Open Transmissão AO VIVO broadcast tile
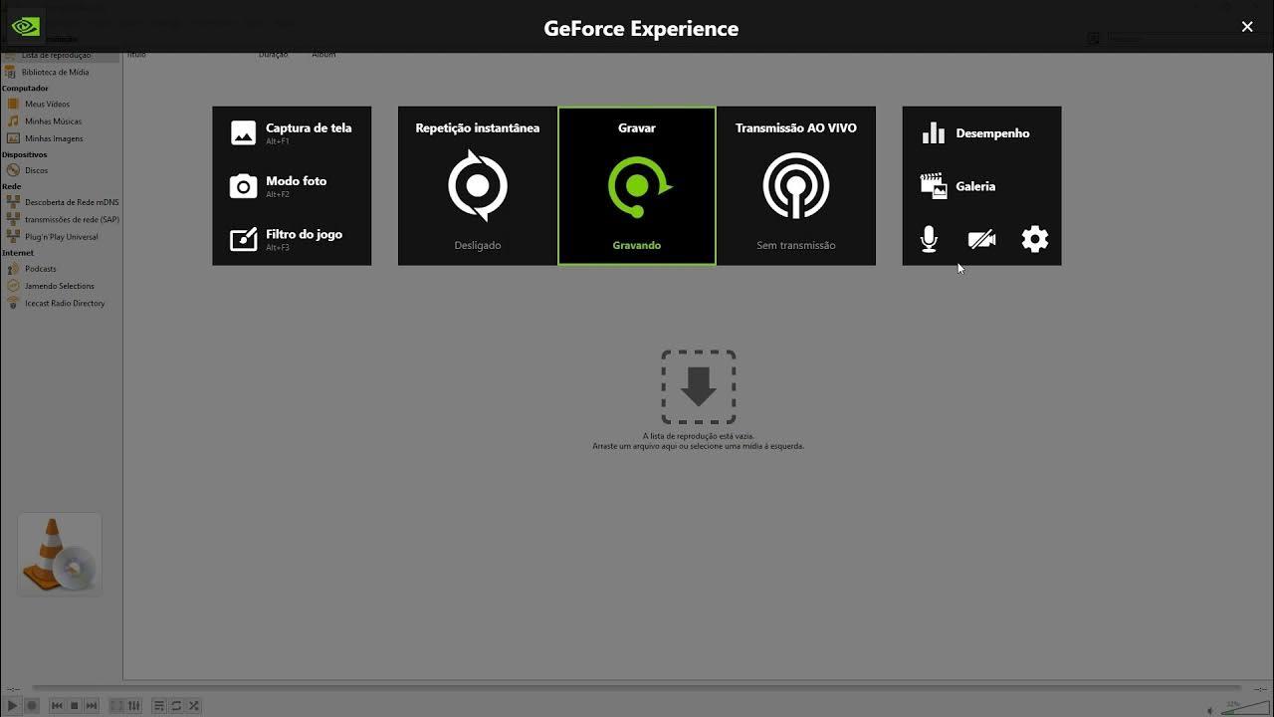 tap(796, 186)
